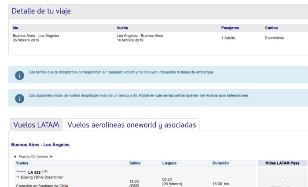Click the Buenos Aires - Los Ángeles section title
This screenshot has width=308, height=187.
tap(40, 144)
